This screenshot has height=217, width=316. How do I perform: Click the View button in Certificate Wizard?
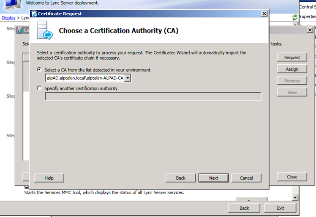pos(292,93)
